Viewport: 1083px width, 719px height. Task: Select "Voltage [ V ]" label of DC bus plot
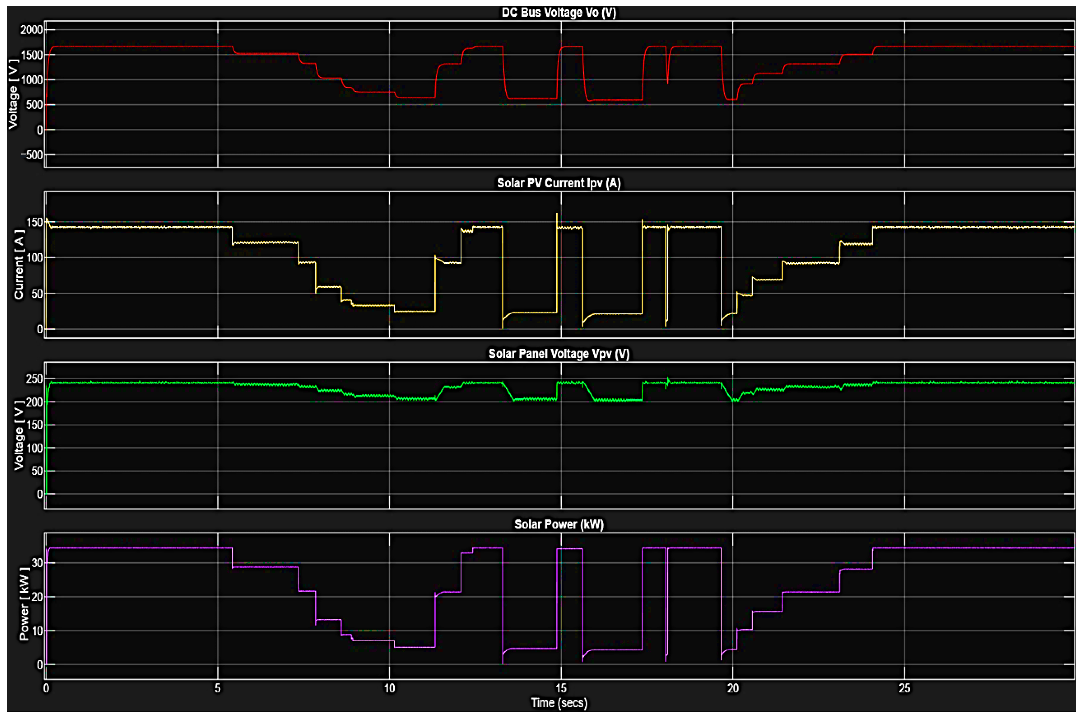(13, 94)
